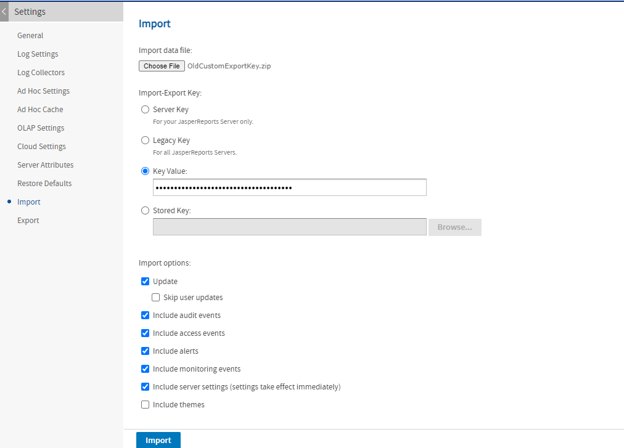Toggle Include audit events checkbox
The width and height of the screenshot is (624, 448).
pos(146,315)
